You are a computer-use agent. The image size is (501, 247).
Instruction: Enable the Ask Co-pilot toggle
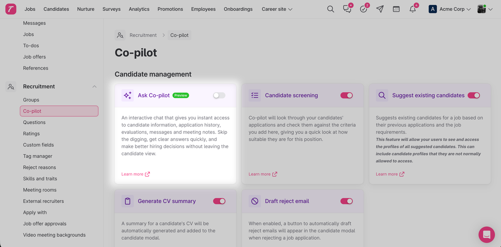219,96
